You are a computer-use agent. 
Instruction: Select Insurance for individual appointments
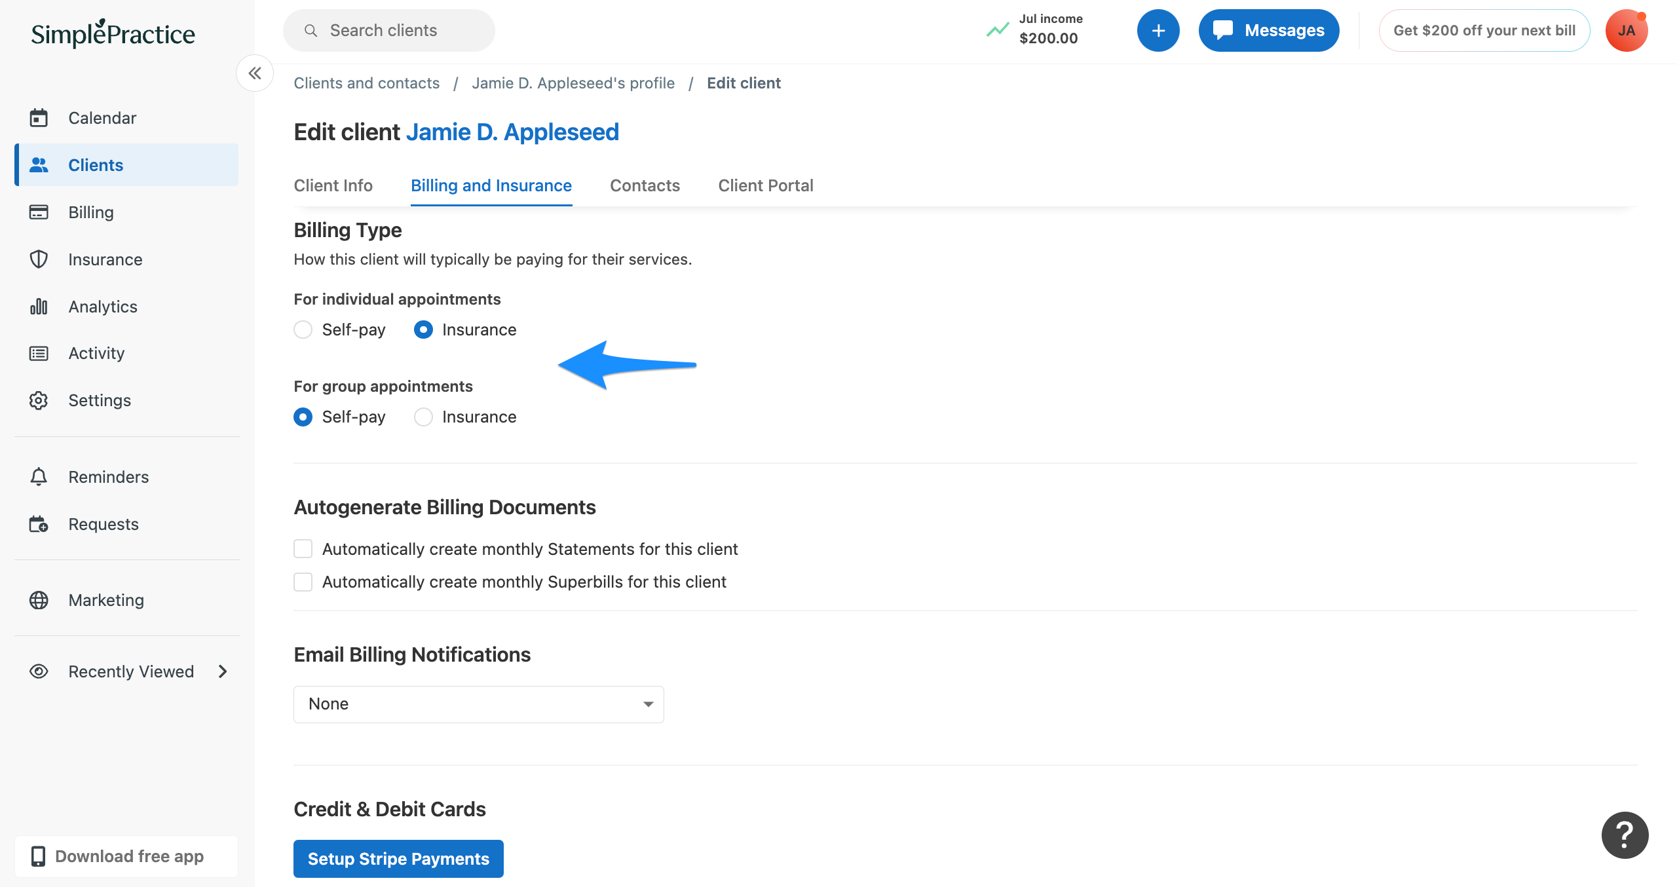pos(423,330)
